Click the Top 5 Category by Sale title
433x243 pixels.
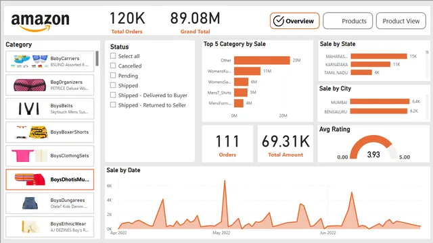[x=235, y=44]
